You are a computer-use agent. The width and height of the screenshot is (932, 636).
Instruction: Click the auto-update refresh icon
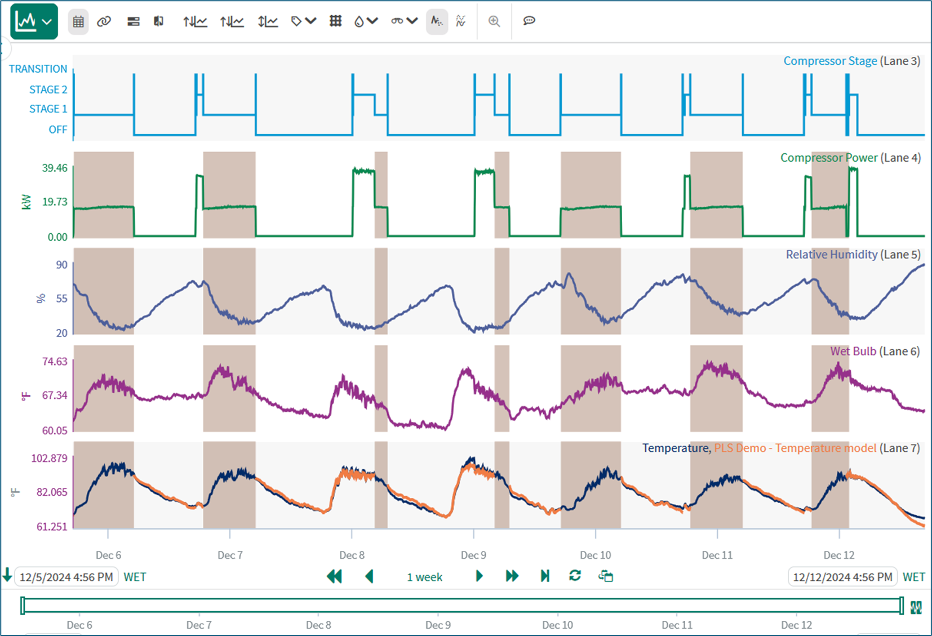575,576
